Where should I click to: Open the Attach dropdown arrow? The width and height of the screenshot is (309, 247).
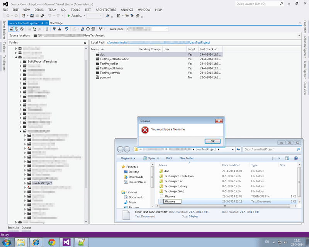[x=84, y=16]
